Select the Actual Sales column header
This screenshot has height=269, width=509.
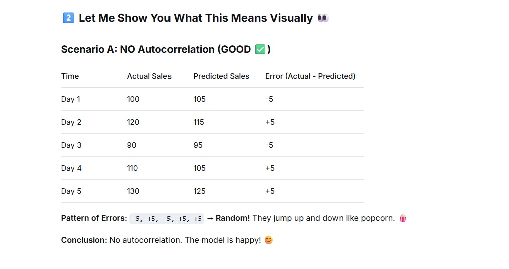(x=149, y=76)
